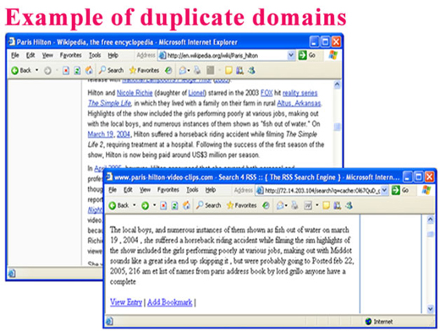The image size is (440, 331).
Task: Click the Messenger icon in the Wikipedia window toolbar
Action: point(251,70)
